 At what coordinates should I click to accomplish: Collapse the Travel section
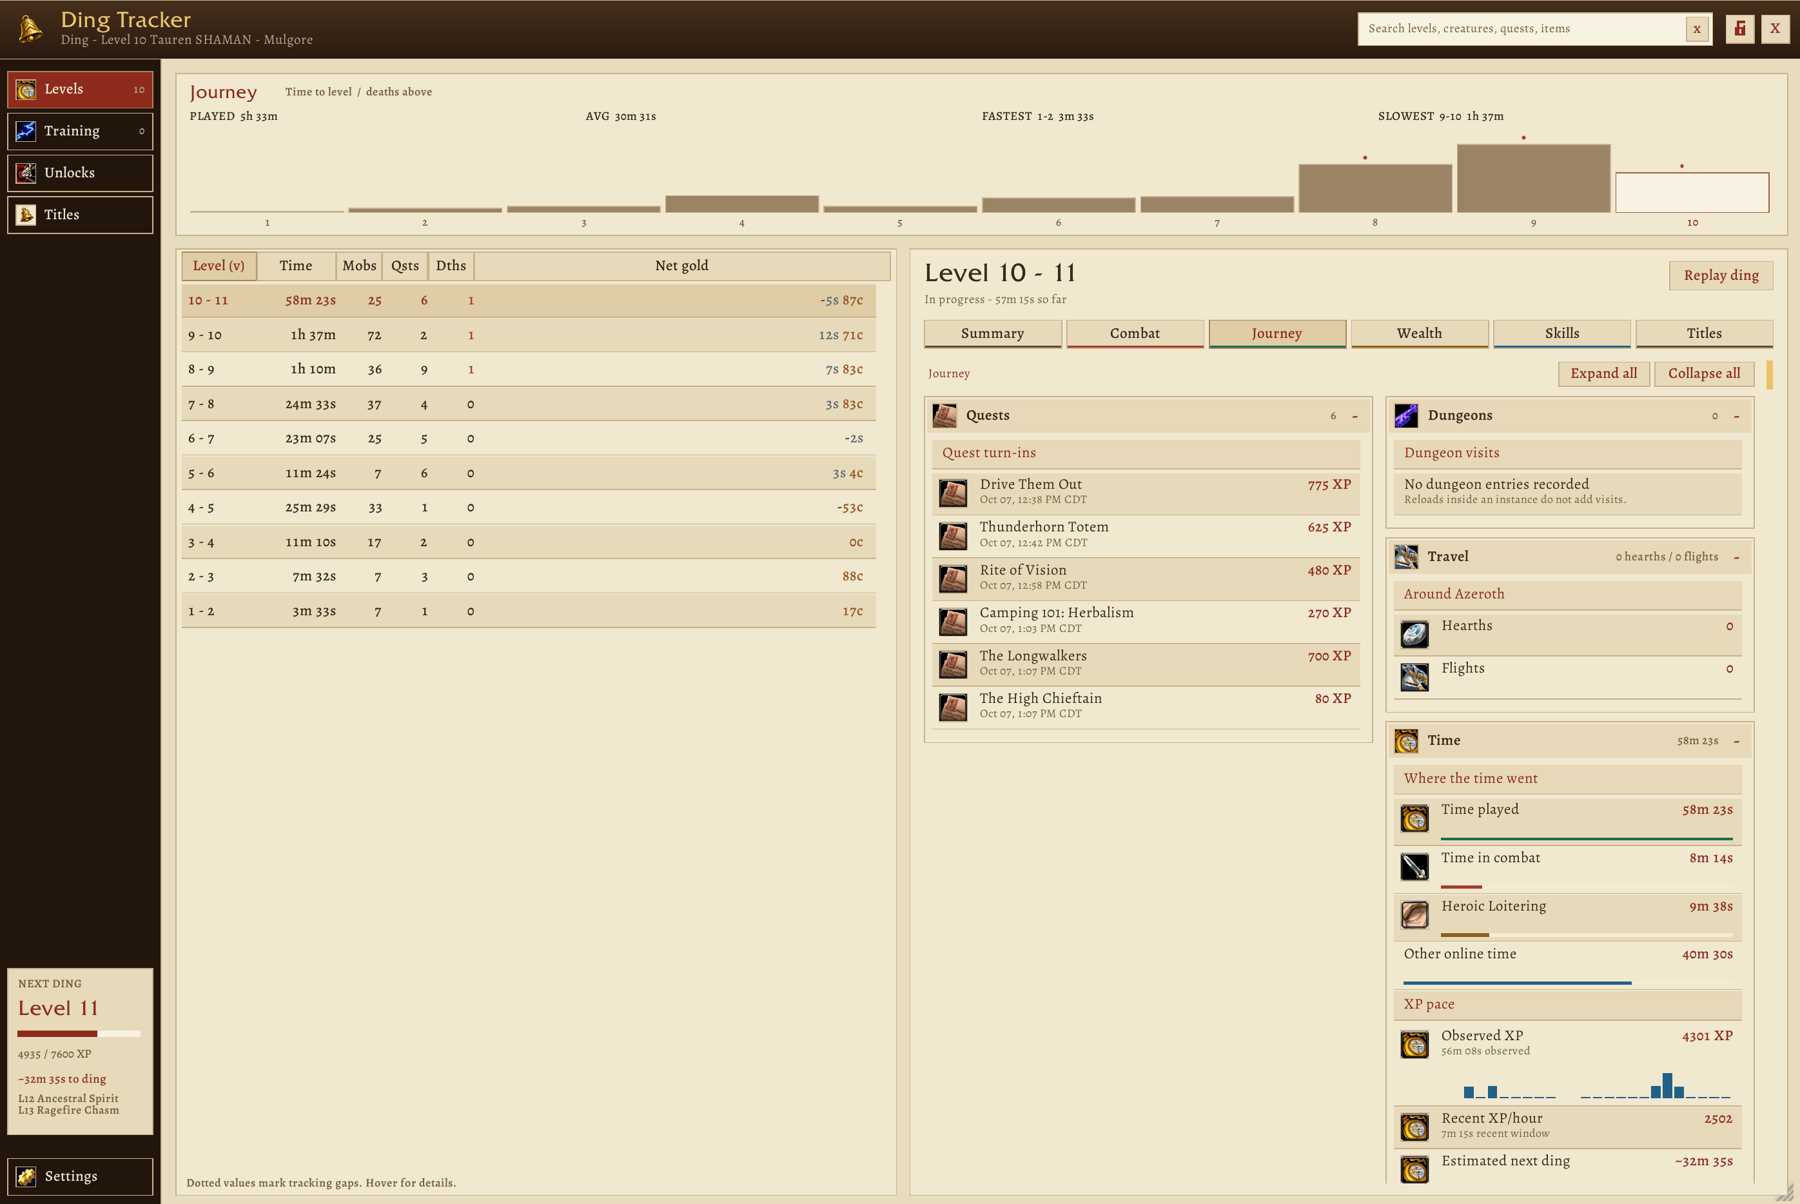1736,557
